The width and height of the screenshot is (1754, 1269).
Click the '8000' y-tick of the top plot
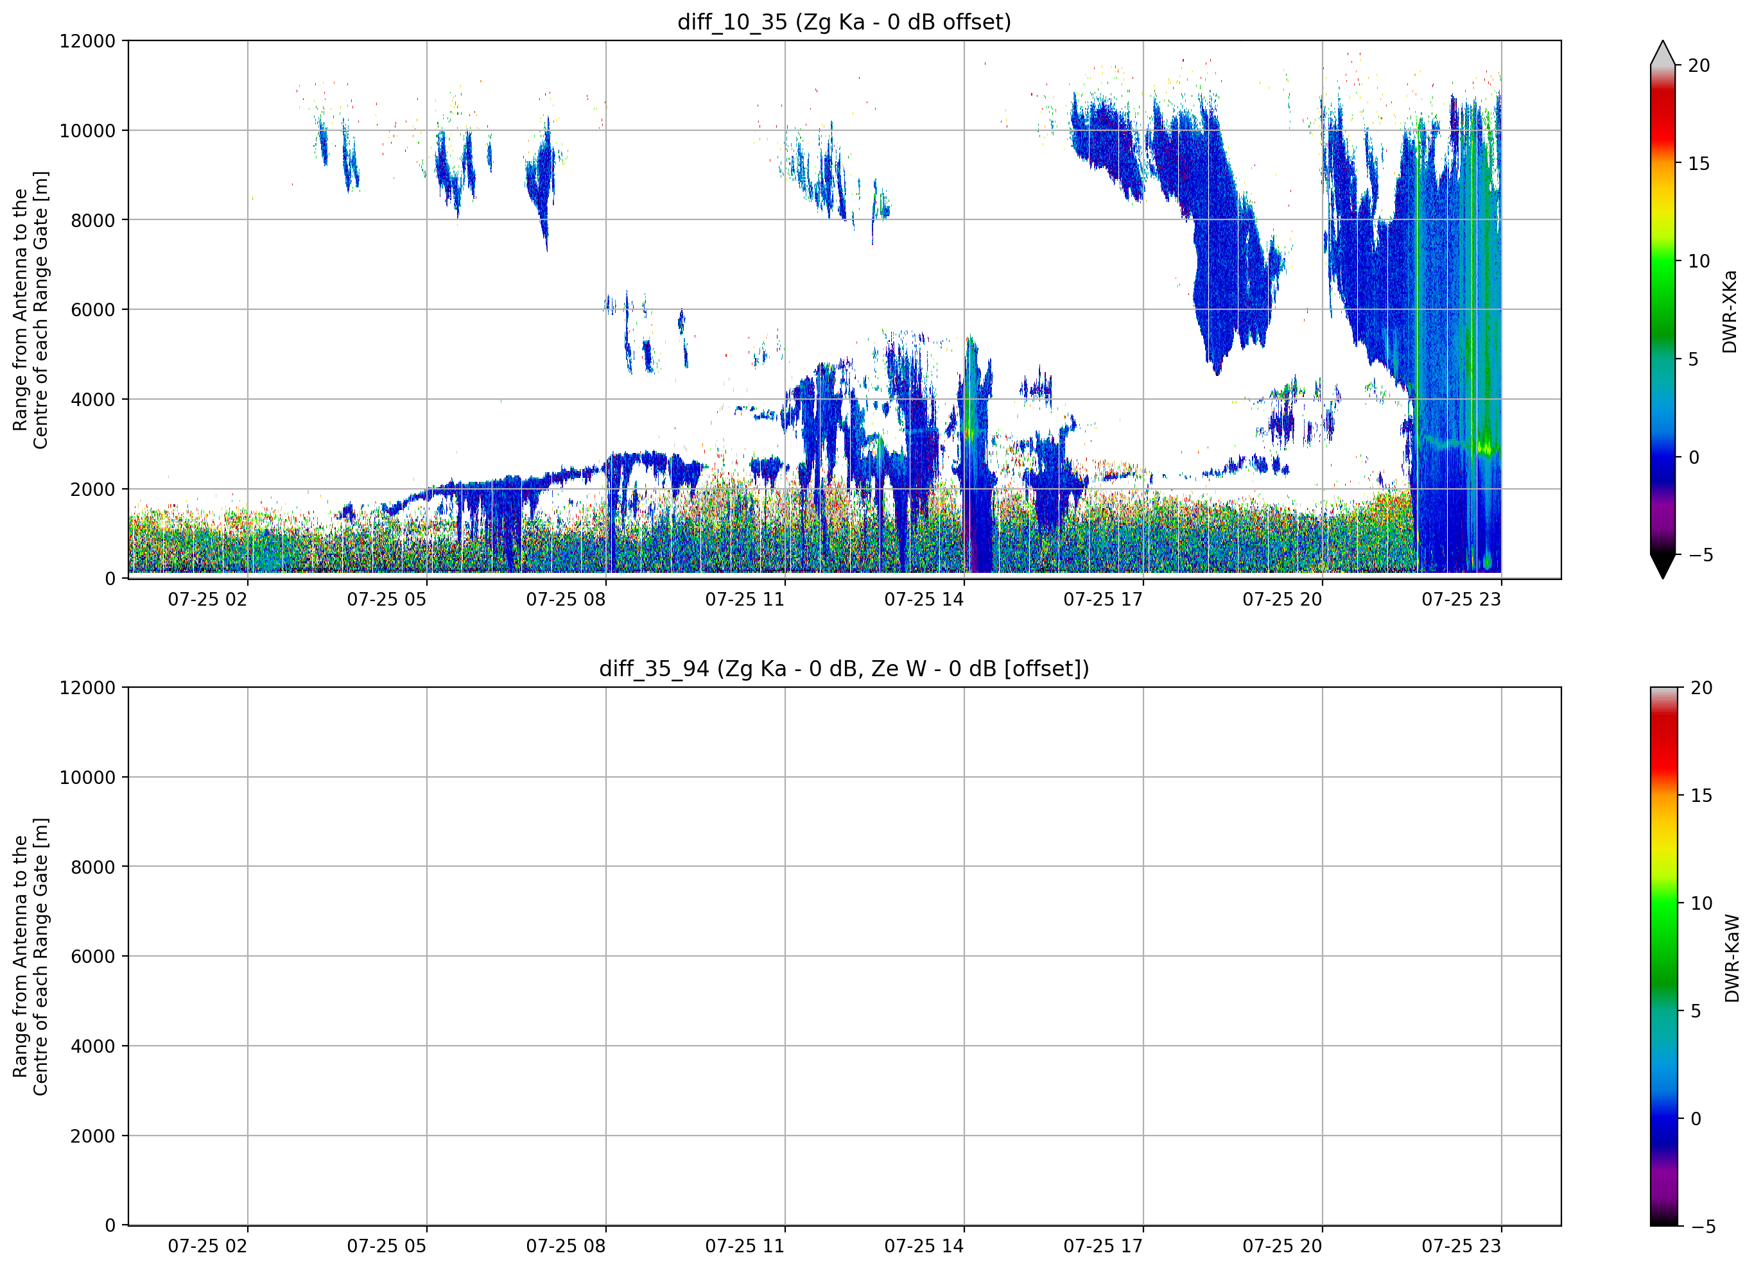click(x=93, y=220)
